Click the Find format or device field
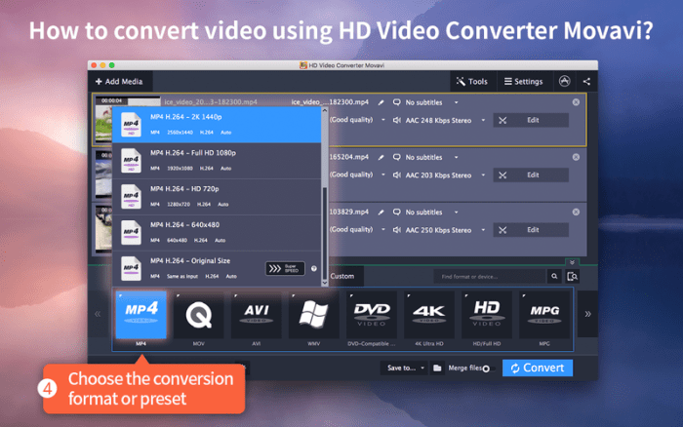The width and height of the screenshot is (683, 427). tap(489, 277)
